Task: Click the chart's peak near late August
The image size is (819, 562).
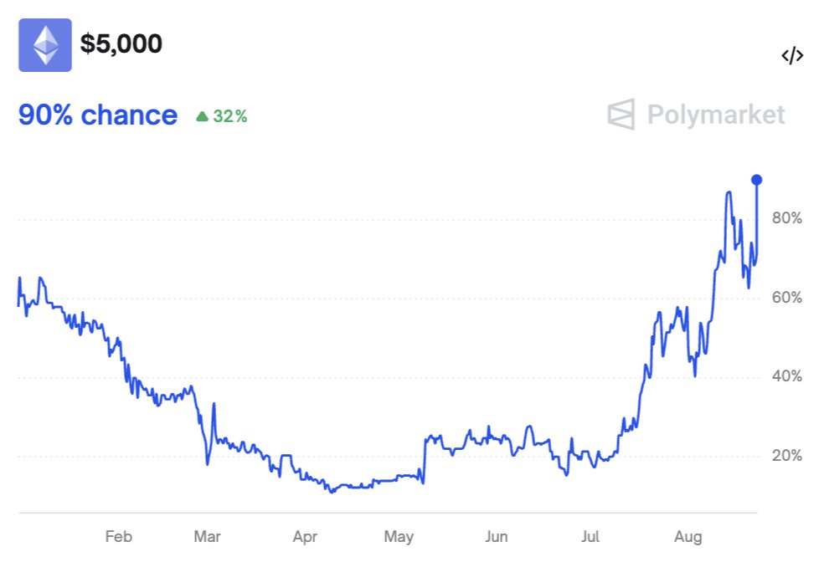Action: [728, 192]
